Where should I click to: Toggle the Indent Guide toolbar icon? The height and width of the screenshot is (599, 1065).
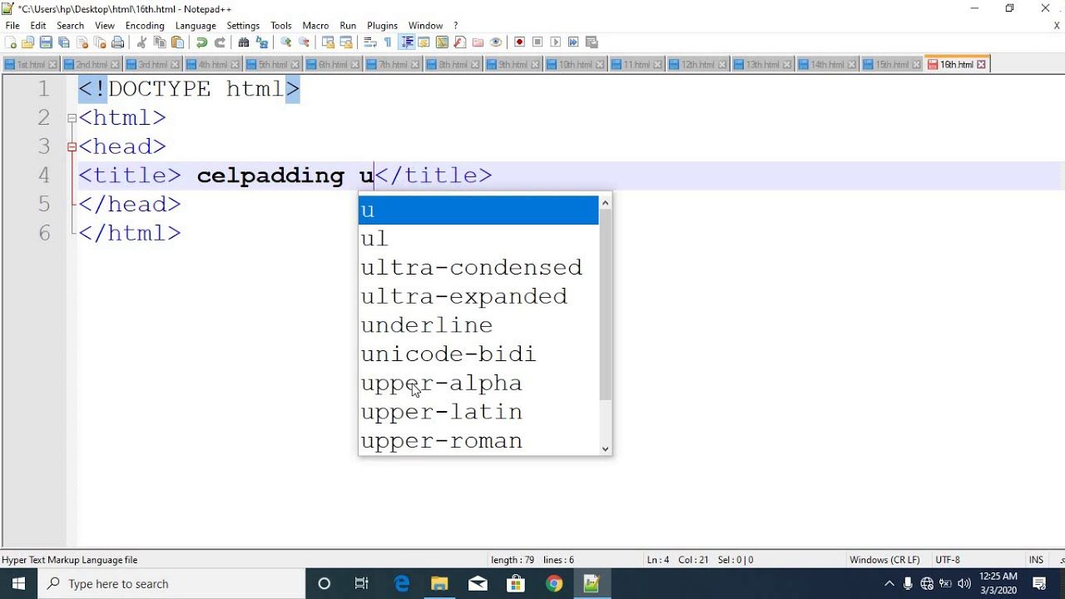(407, 42)
